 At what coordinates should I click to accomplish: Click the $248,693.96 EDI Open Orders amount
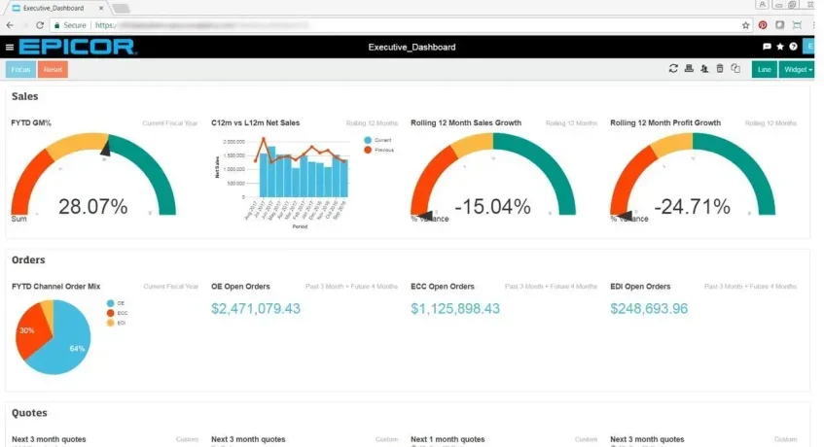click(649, 308)
